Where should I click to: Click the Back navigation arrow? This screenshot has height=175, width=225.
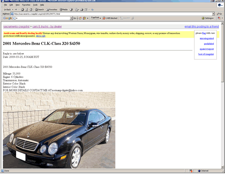[x=7, y=9]
